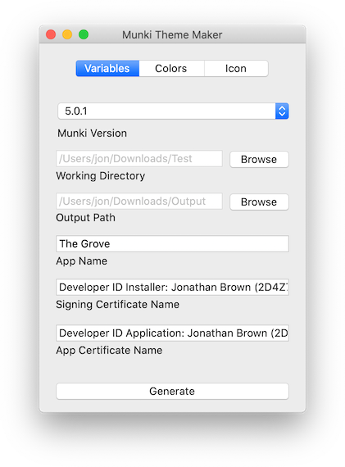Click the App Name label
The height and width of the screenshot is (467, 345).
(x=82, y=261)
